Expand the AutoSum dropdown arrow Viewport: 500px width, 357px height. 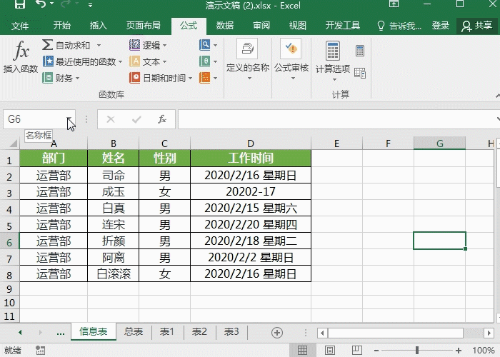click(99, 45)
